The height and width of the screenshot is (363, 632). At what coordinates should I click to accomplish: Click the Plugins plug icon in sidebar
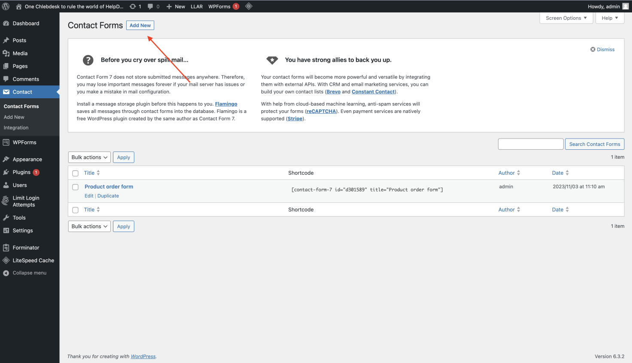(6, 172)
